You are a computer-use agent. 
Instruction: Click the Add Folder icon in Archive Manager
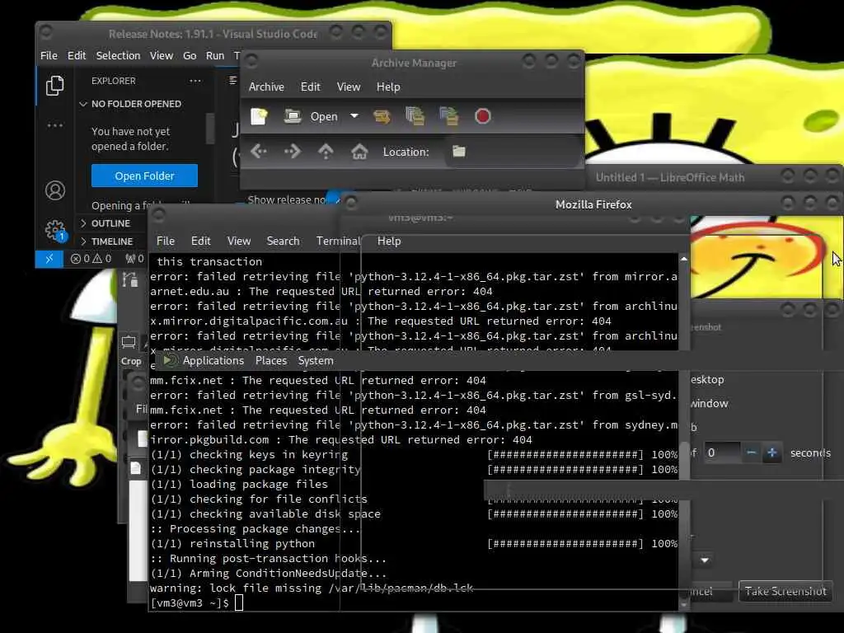pyautogui.click(x=448, y=116)
